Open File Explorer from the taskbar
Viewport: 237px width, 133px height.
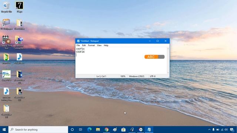[x=98, y=130]
